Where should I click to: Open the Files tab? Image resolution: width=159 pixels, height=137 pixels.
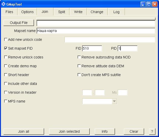coord(9,12)
